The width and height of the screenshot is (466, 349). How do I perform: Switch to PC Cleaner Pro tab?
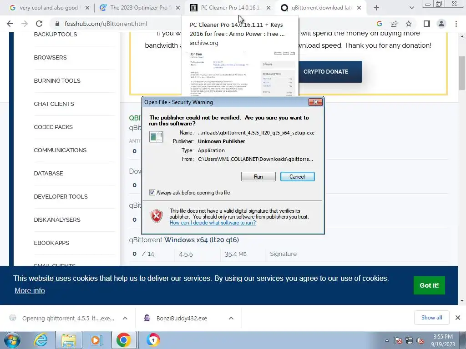point(229,8)
